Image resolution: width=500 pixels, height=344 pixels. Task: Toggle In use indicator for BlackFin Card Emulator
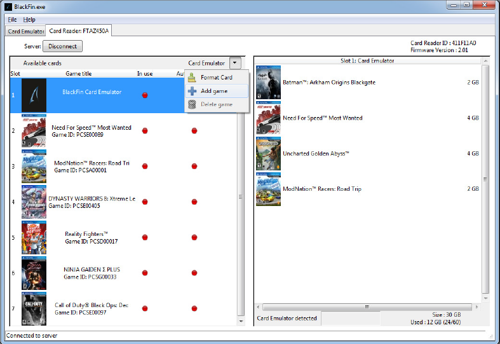(145, 95)
